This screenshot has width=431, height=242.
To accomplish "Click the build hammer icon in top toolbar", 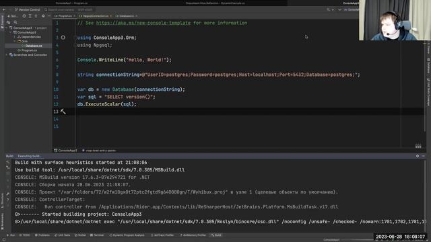I will click(328, 9).
